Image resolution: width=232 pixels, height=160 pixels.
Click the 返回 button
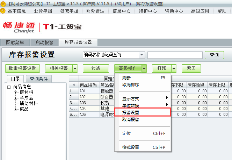[191, 69]
